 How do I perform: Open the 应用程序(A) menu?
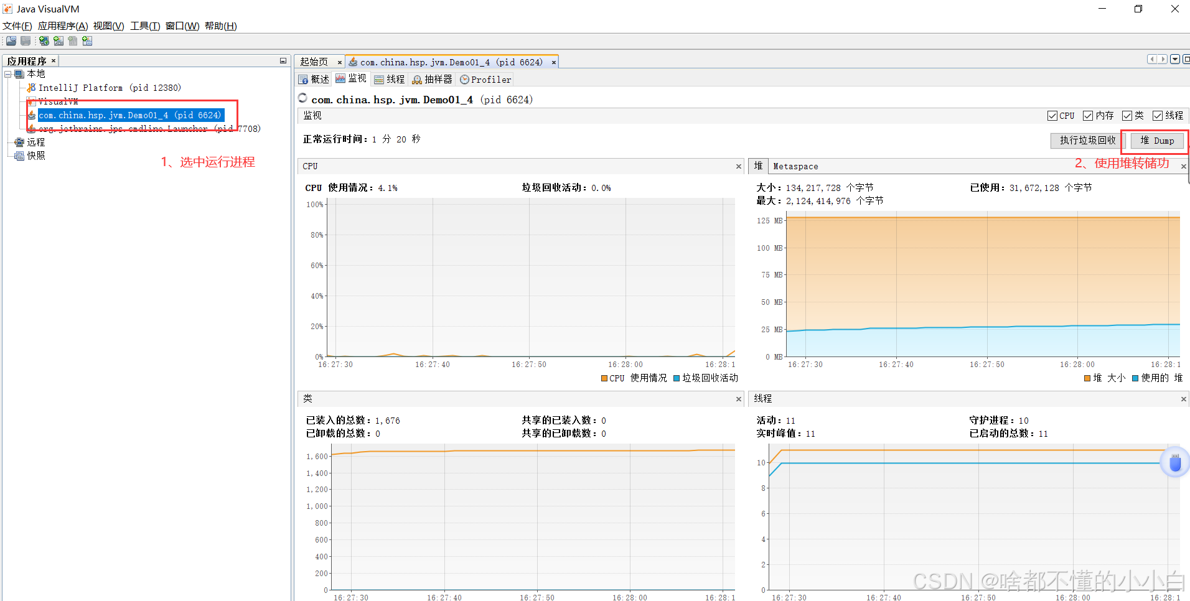(63, 26)
